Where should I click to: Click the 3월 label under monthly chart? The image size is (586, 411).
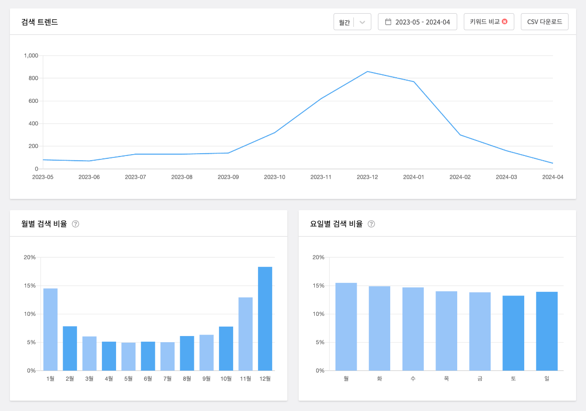coord(90,378)
